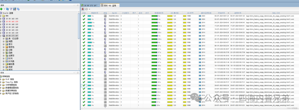Viewport: 299px width, 110px height.
Task: Click the green plus New Connection icon
Action: (x=1, y=9)
